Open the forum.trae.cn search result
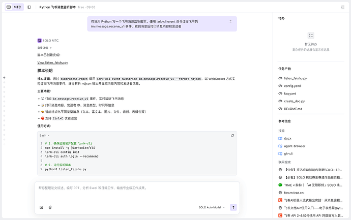 click(294, 193)
